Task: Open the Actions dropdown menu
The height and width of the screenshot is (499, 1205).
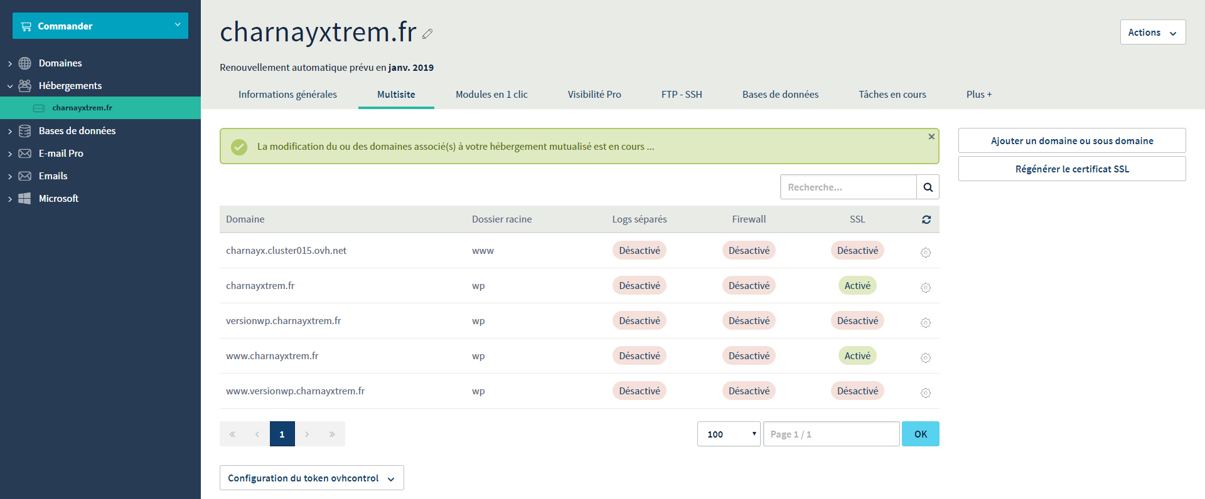Action: click(1152, 32)
